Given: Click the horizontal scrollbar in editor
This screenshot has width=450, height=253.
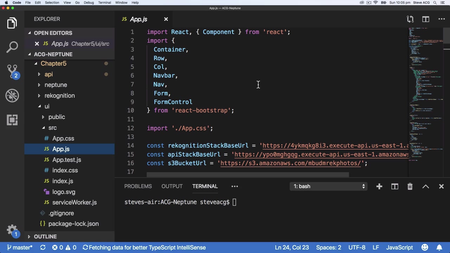Looking at the screenshot, I should (247, 174).
